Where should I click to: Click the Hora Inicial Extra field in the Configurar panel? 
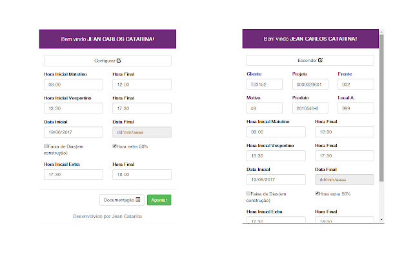click(74, 174)
